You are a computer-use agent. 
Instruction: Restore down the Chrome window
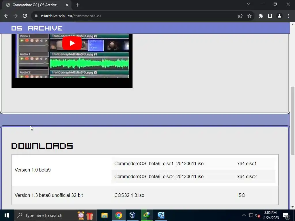point(275,4)
